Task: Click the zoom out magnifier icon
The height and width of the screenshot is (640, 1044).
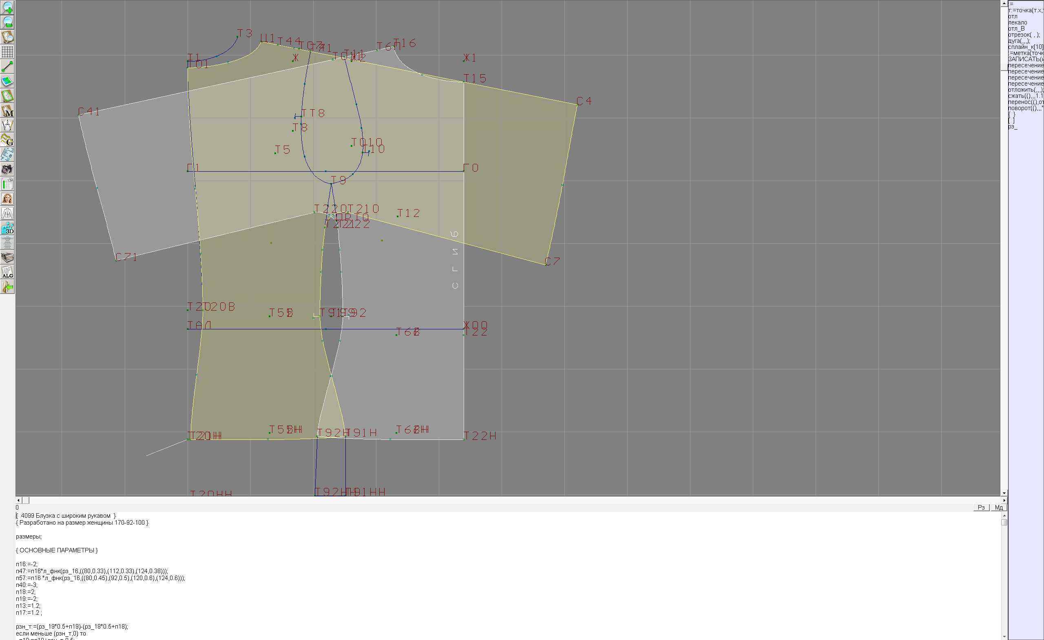Action: coord(7,22)
